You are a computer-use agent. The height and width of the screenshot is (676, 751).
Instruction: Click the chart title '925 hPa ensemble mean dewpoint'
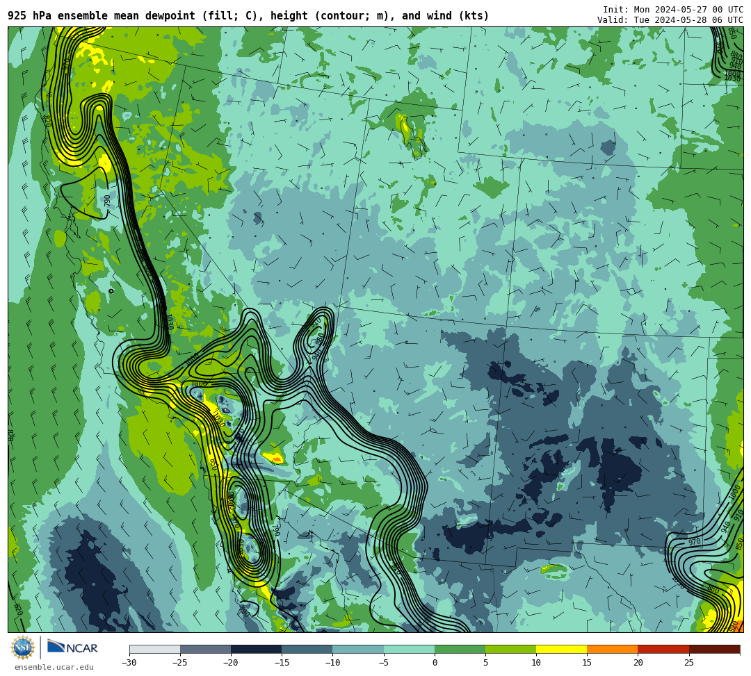tap(102, 16)
